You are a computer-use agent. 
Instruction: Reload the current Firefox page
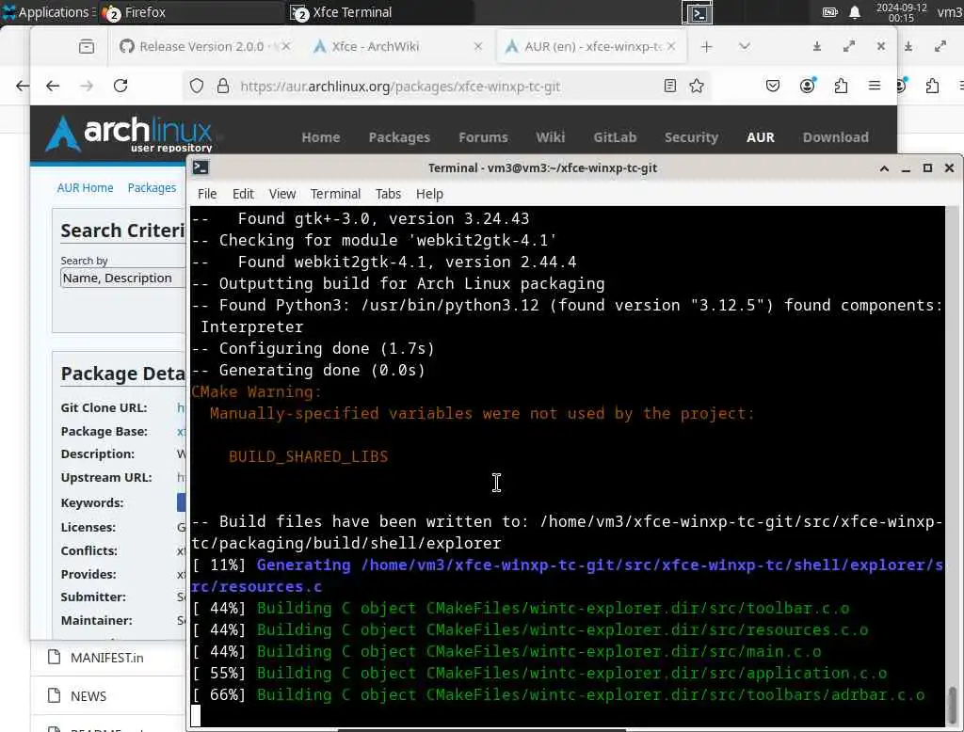tap(120, 86)
